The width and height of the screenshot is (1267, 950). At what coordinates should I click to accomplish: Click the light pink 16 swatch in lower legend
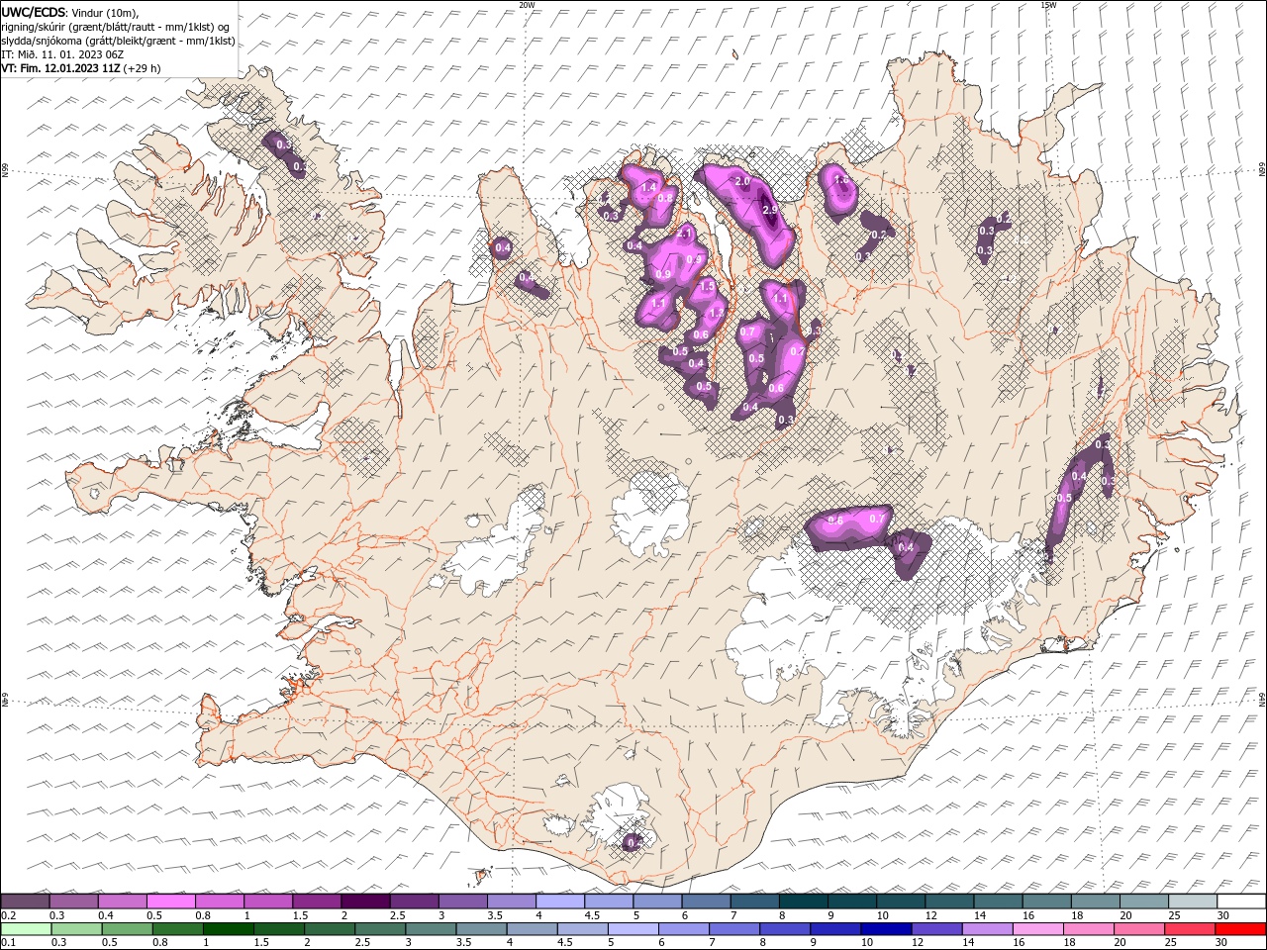[1037, 929]
